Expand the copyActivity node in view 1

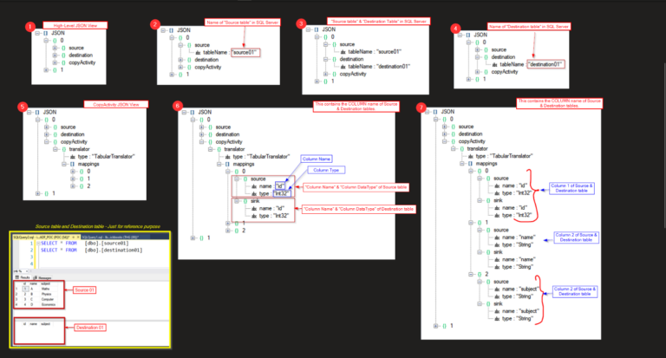(x=55, y=62)
